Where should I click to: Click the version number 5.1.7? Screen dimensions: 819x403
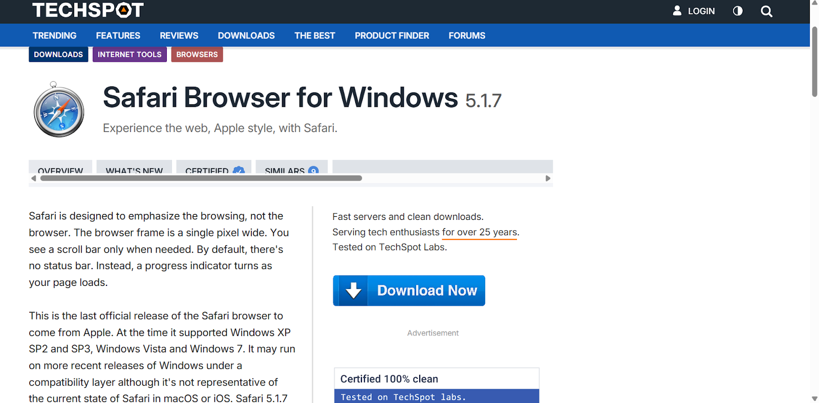483,101
